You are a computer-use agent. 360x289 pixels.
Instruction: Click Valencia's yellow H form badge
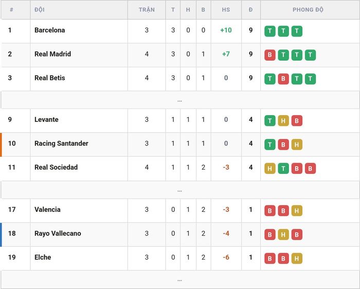(297, 210)
